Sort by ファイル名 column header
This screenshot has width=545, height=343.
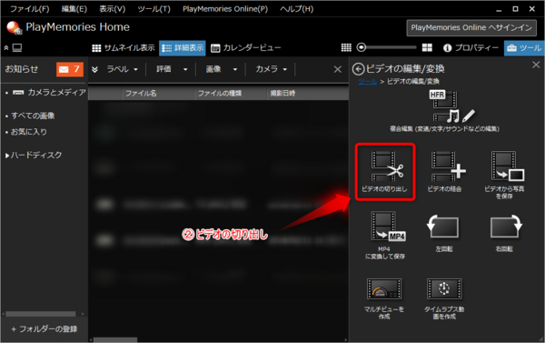pos(158,94)
